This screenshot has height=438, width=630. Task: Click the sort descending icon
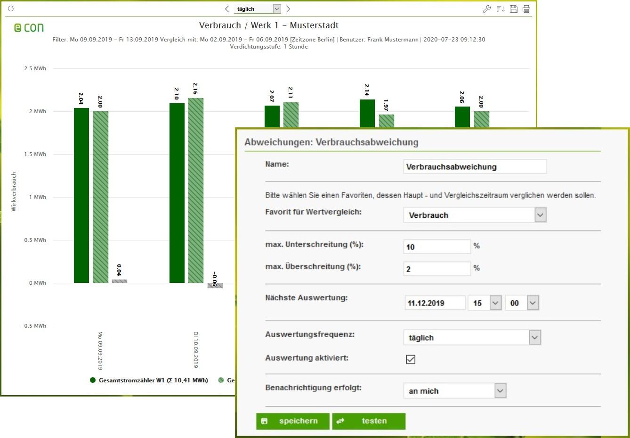click(x=500, y=8)
